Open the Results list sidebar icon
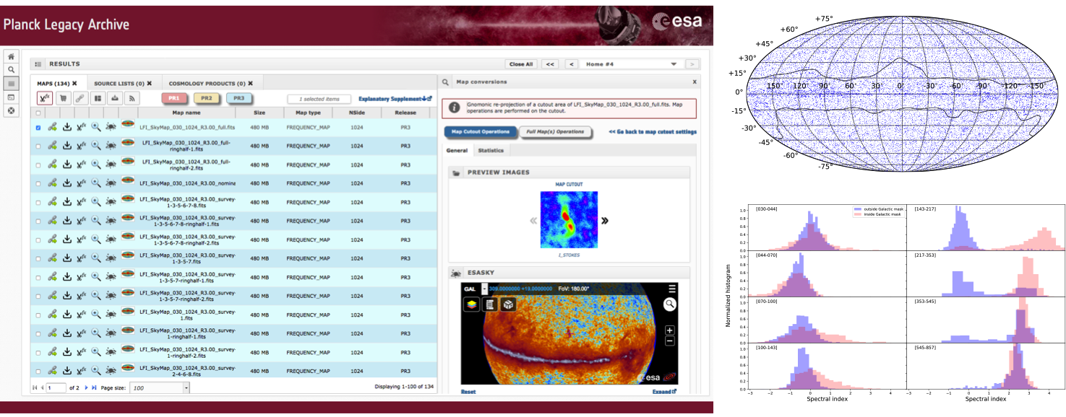The width and height of the screenshot is (1066, 417). click(11, 84)
